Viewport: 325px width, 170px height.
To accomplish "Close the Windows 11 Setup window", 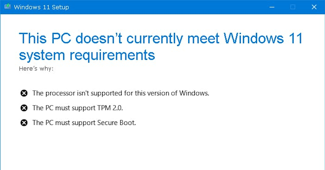I will point(314,7).
